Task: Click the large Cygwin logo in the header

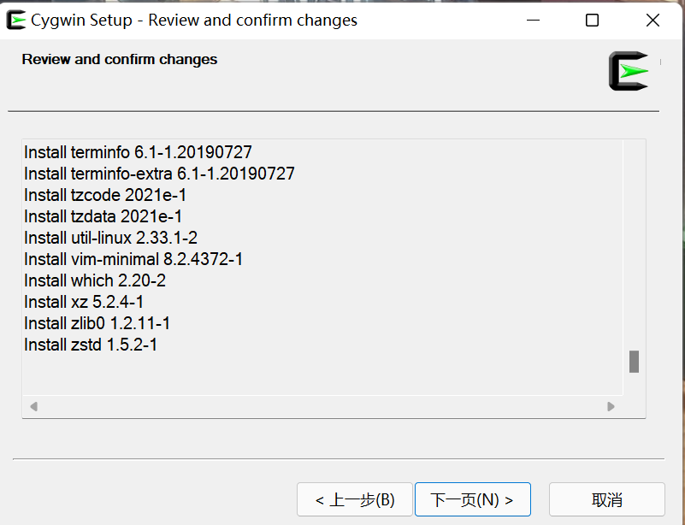Action: (627, 71)
